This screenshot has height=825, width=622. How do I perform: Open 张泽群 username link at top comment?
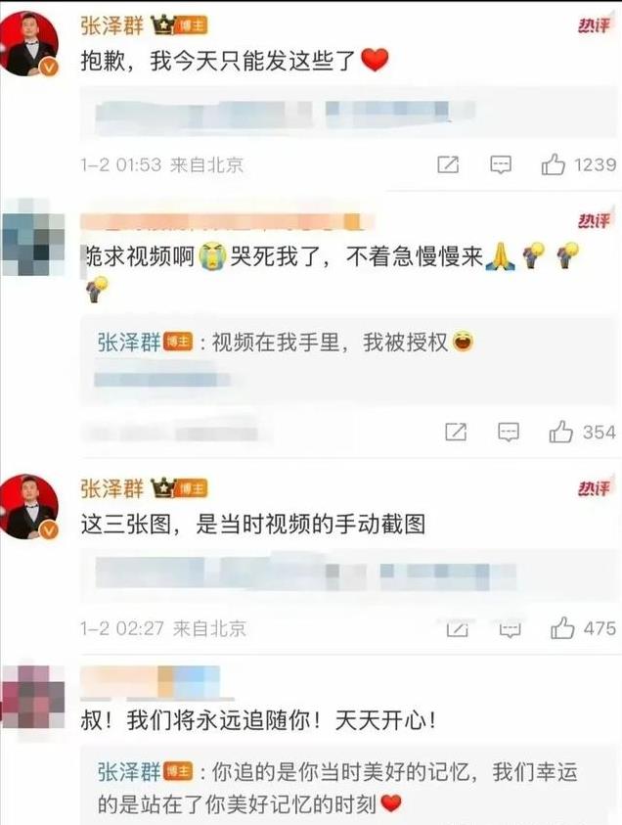(111, 25)
